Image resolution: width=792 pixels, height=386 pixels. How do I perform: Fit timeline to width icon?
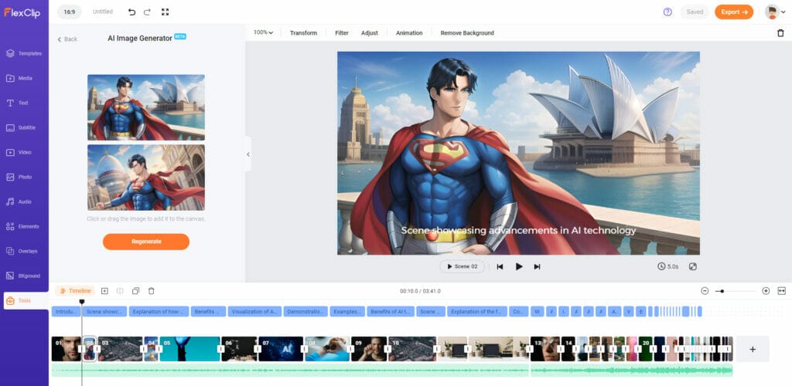coord(782,291)
